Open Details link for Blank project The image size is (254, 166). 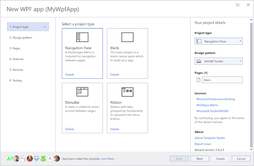pyautogui.click(x=115, y=74)
